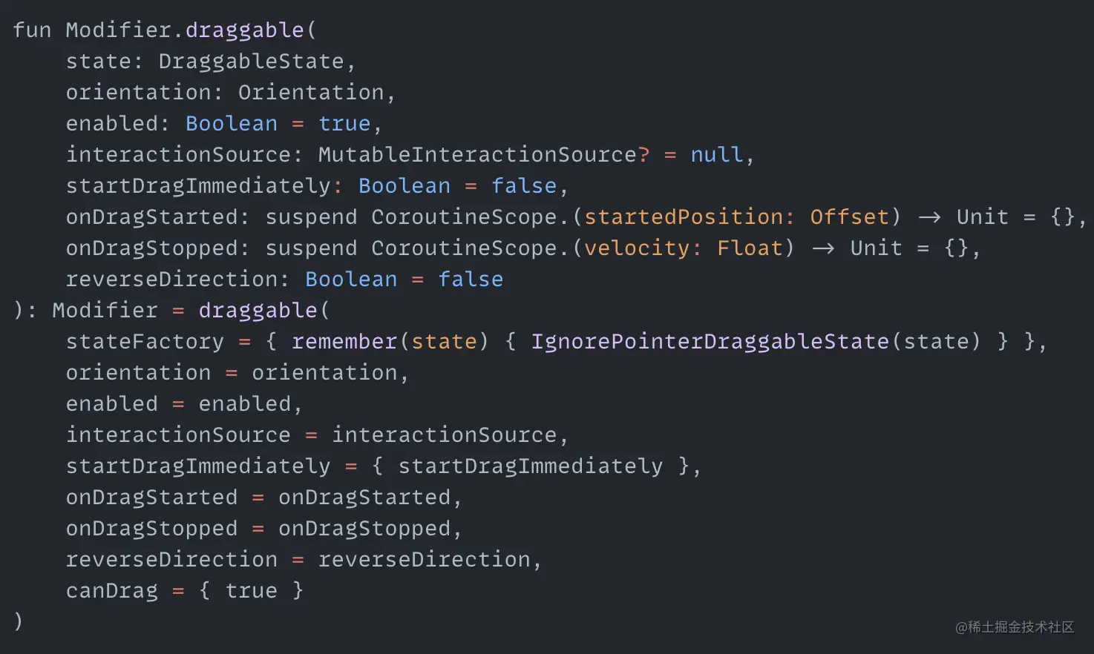Select the startedPosition lambda parameter name
Image resolution: width=1094 pixels, height=654 pixels.
click(684, 217)
